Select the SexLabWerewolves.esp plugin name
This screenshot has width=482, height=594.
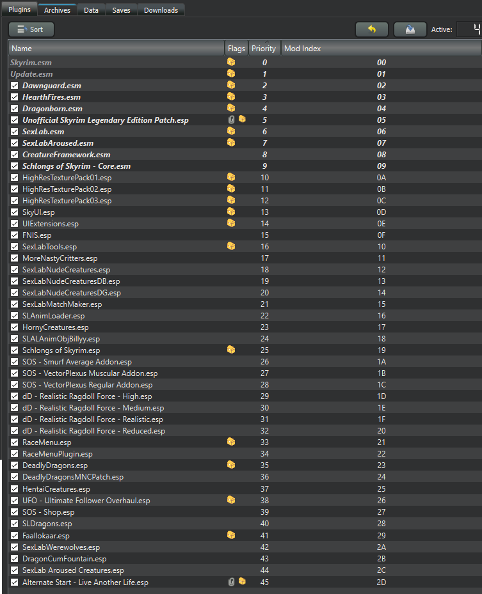point(61,547)
